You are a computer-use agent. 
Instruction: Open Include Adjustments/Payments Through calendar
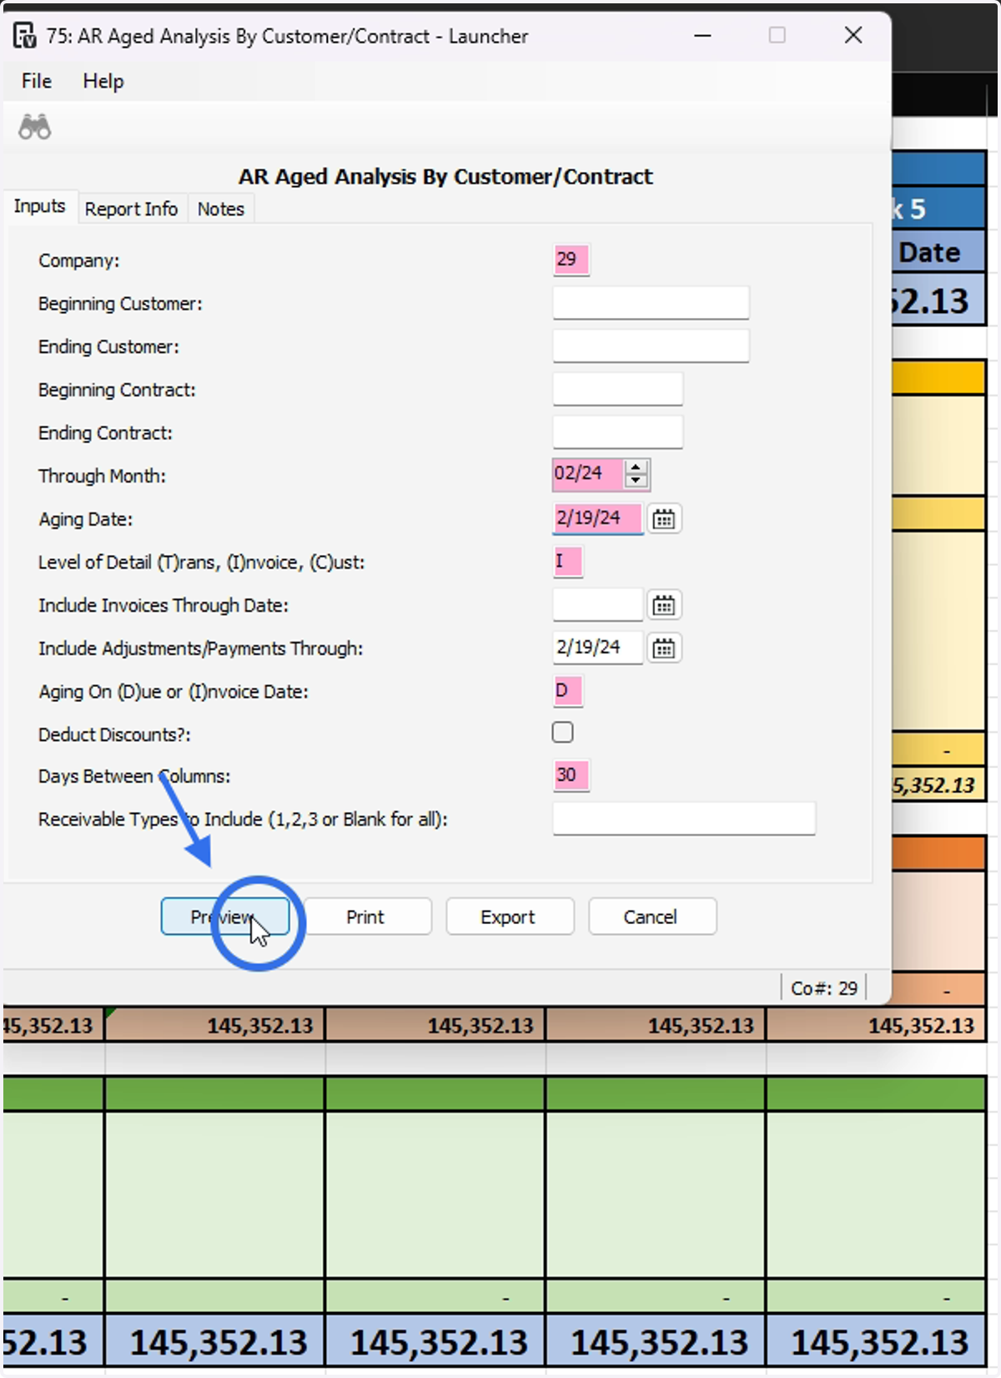click(664, 649)
